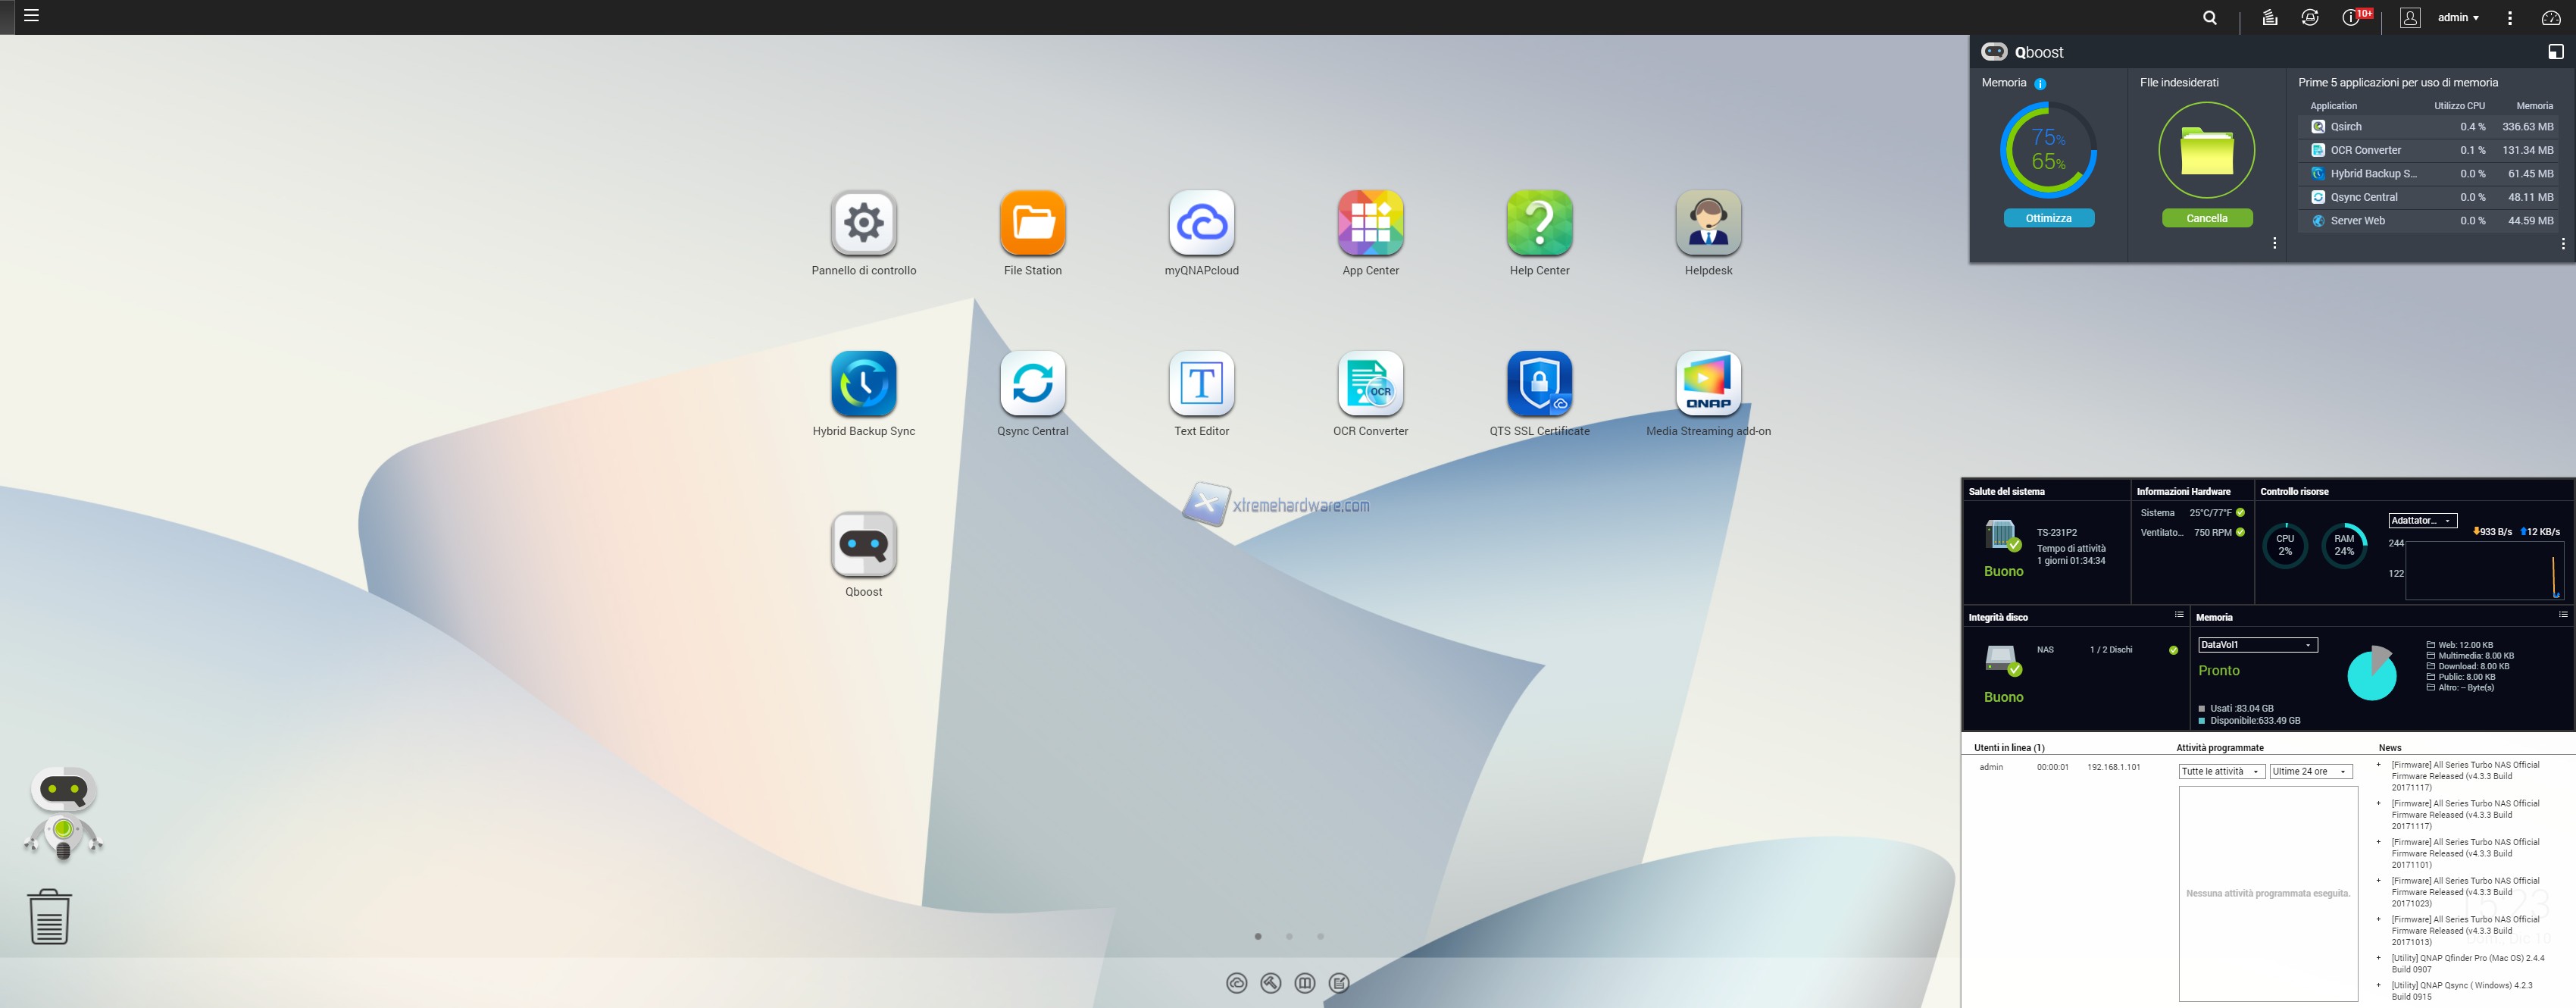Open the DataVol1 volume dropdown
The height and width of the screenshot is (1008, 2576).
pos(2257,645)
